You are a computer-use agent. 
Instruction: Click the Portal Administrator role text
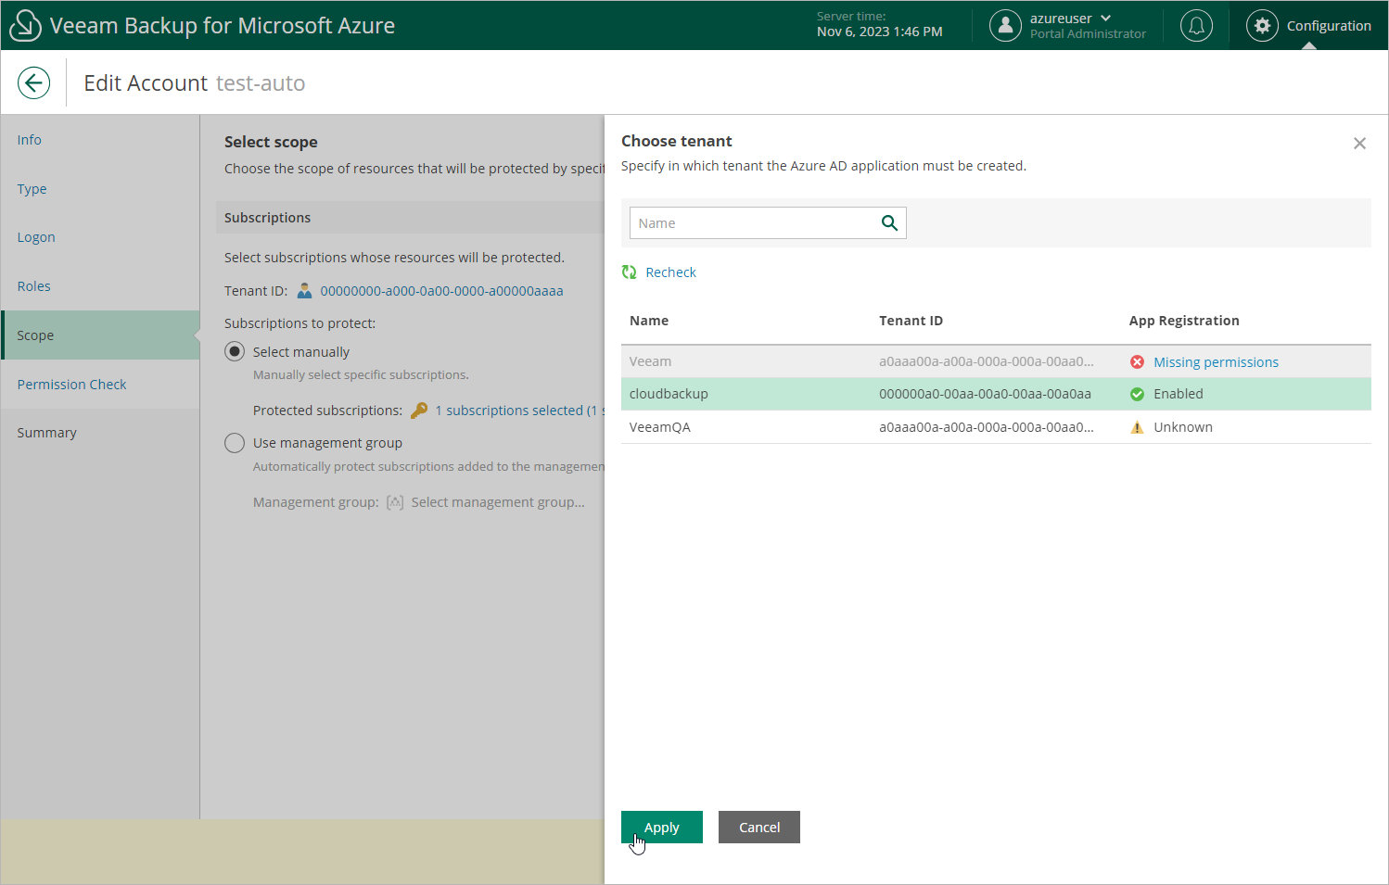(x=1088, y=34)
